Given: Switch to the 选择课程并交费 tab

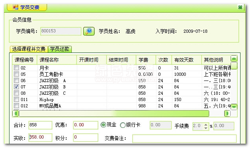Looking at the screenshot, I should 29,49.
